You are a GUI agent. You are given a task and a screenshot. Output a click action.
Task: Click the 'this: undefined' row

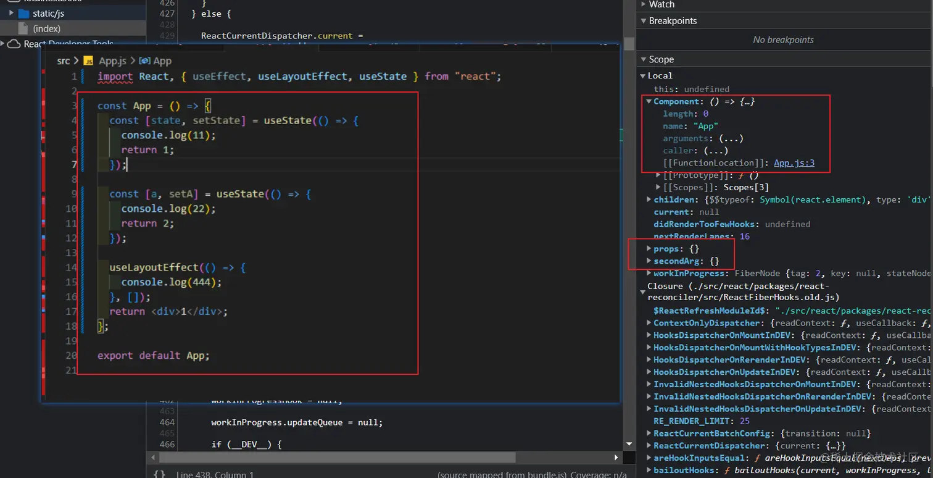pos(691,89)
